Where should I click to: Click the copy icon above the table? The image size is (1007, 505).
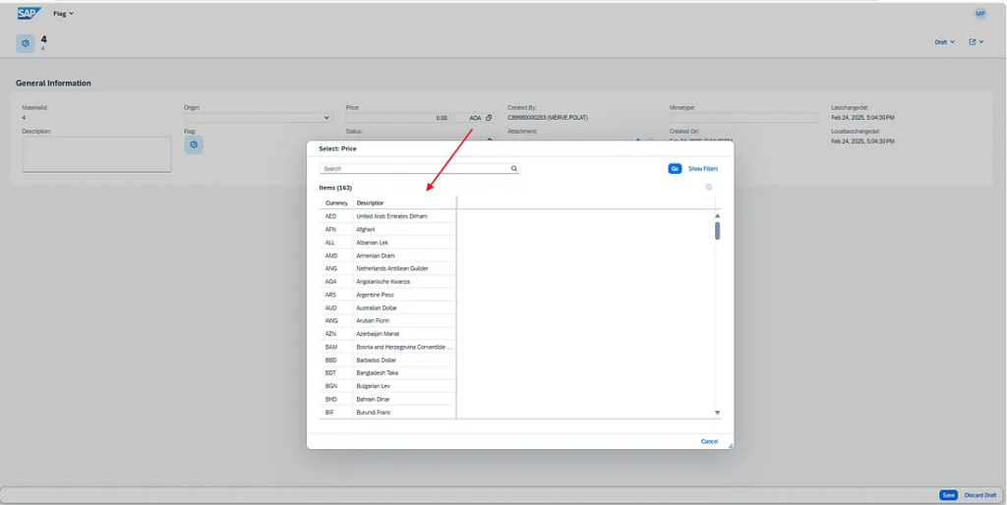tap(709, 188)
